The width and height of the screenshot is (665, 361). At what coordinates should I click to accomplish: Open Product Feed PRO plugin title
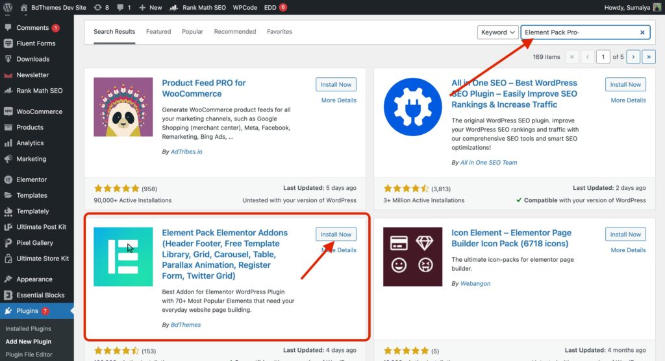click(x=203, y=88)
